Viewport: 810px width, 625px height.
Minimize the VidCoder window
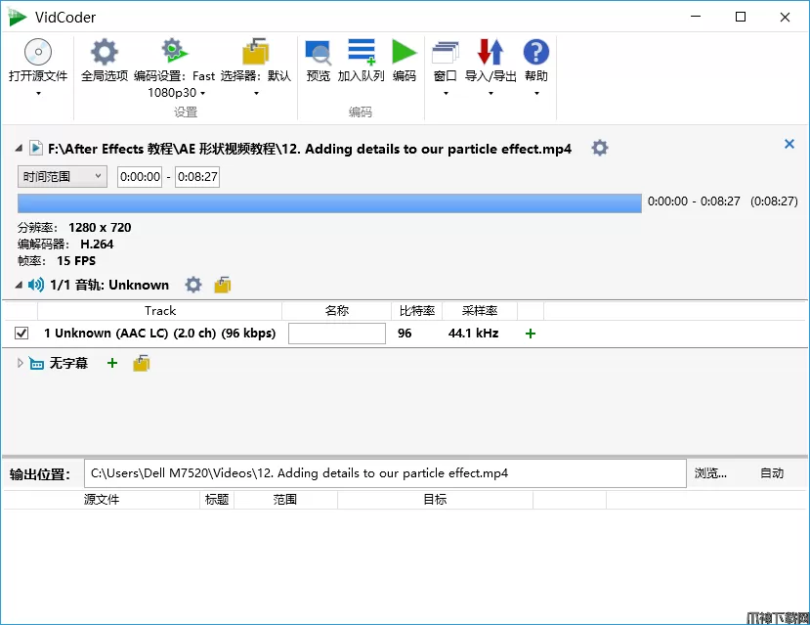pos(696,17)
